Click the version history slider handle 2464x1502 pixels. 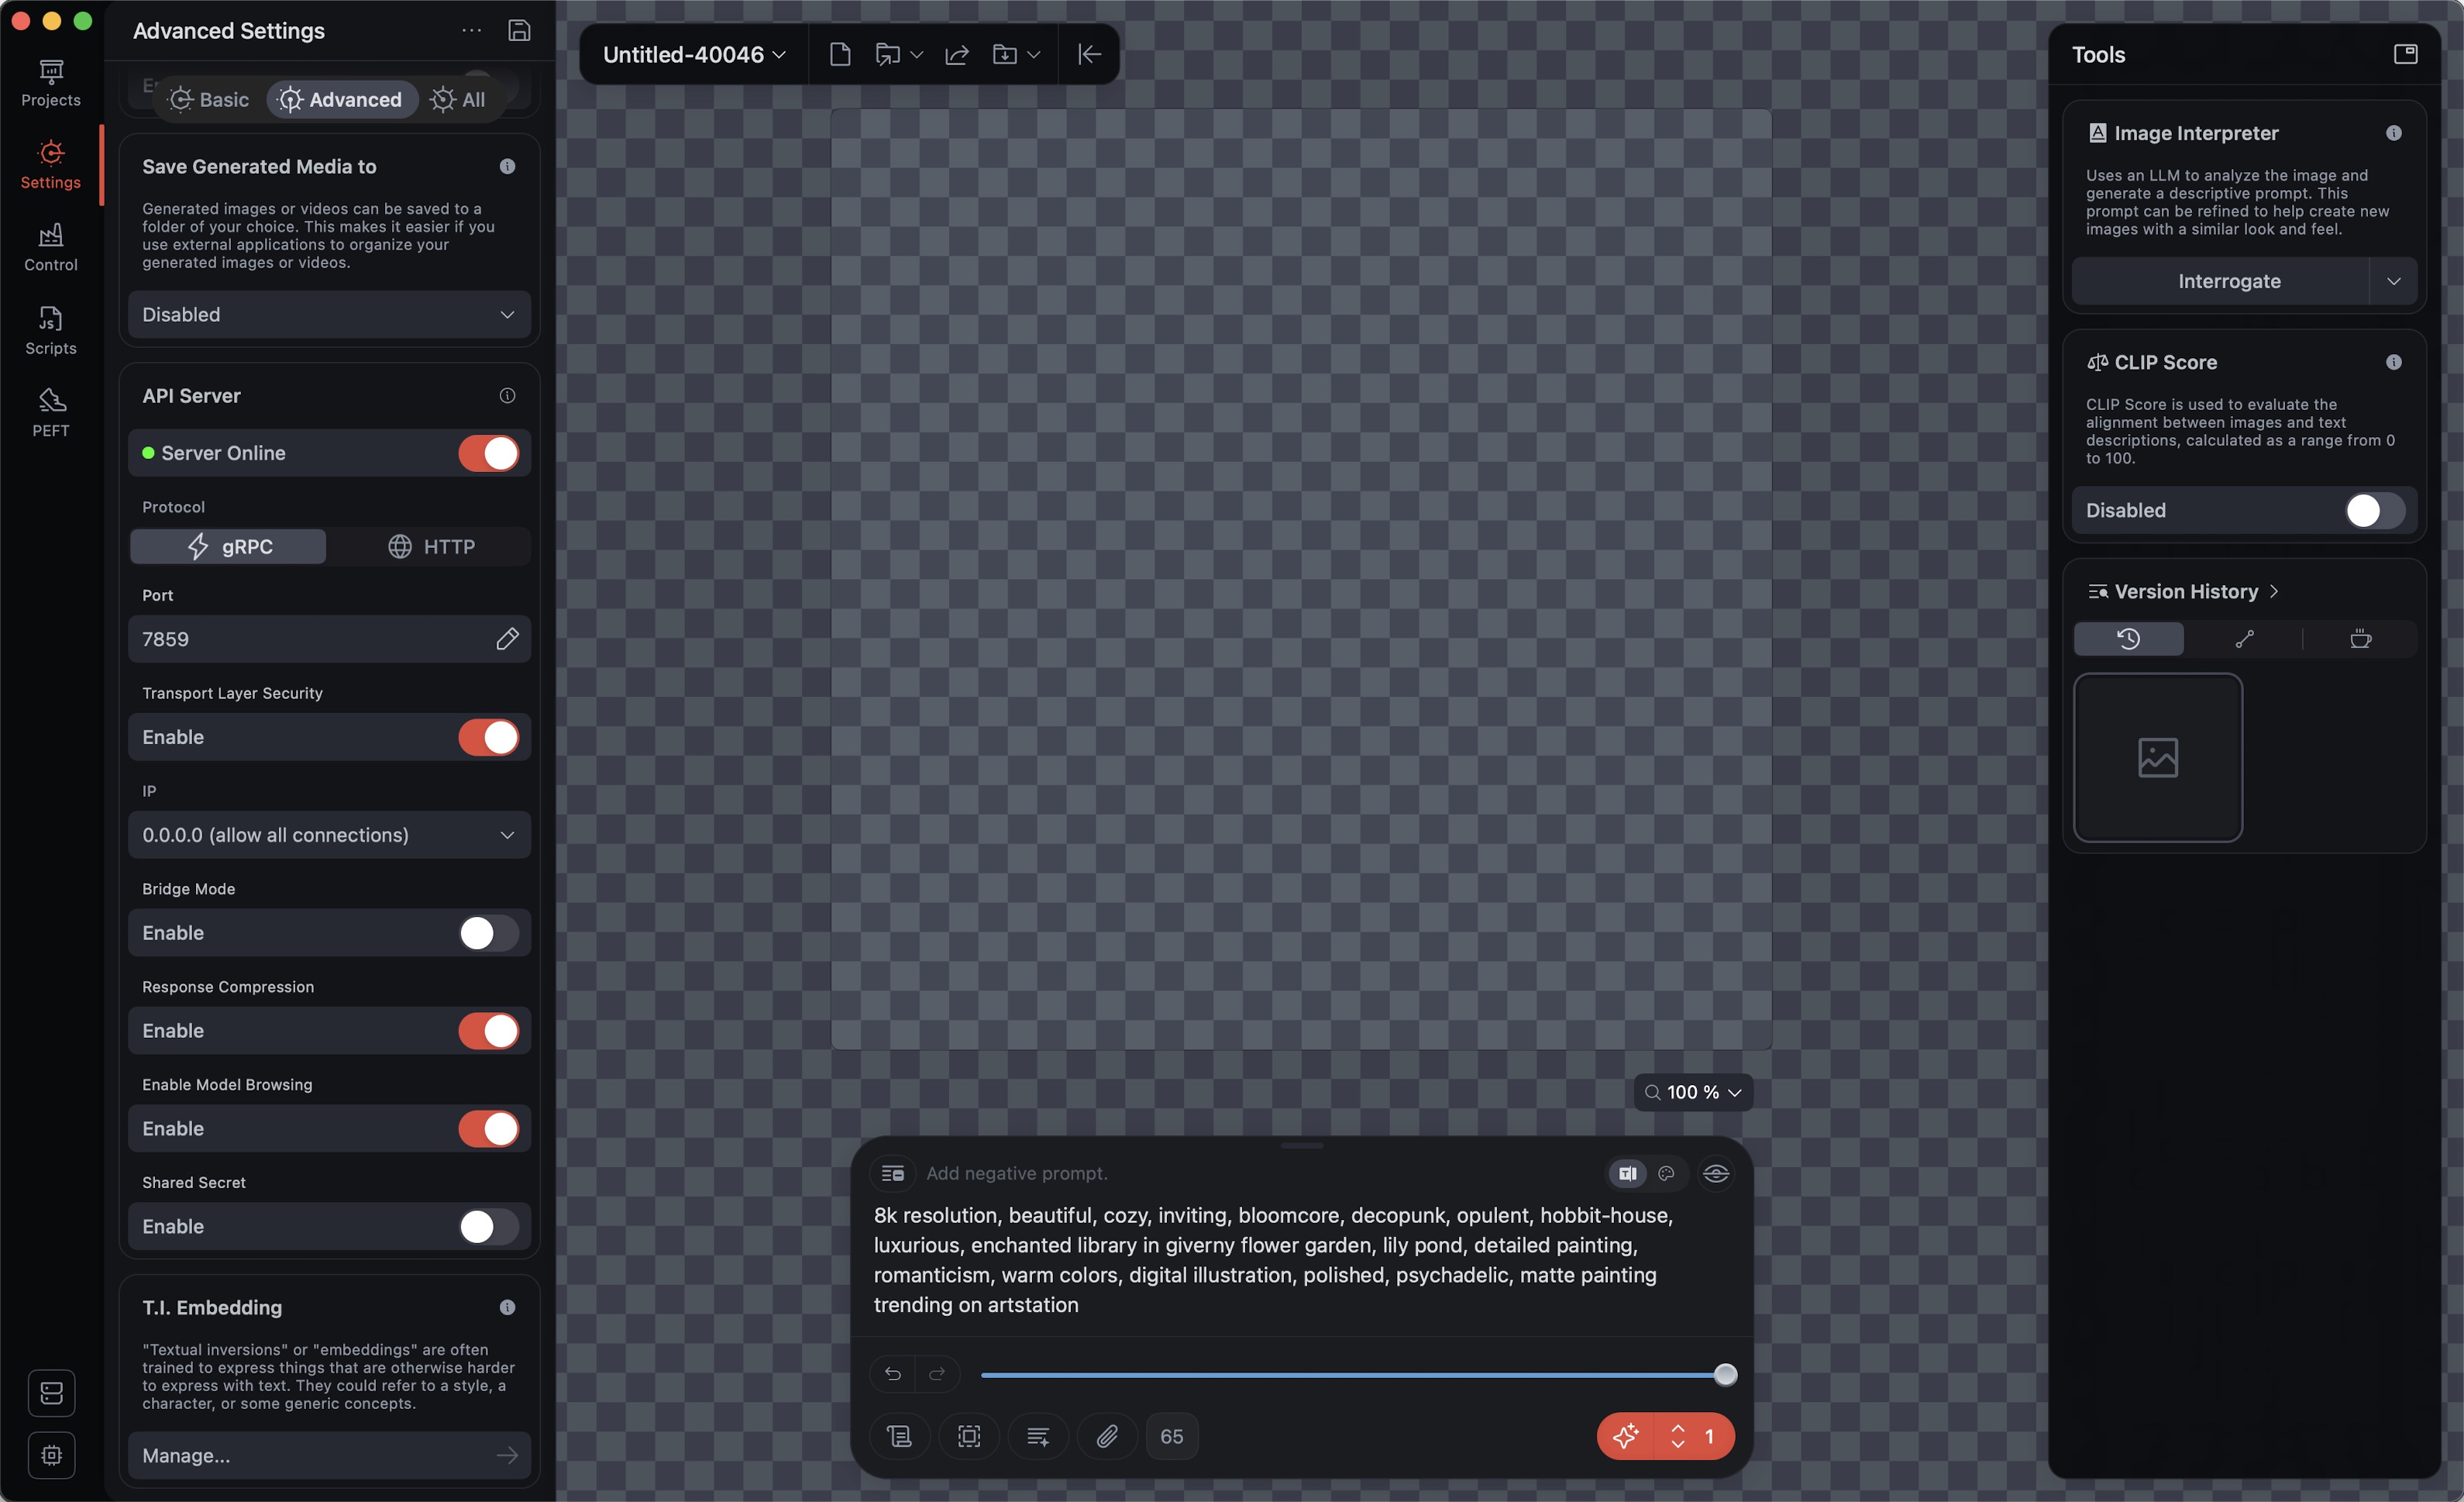pos(1725,1375)
